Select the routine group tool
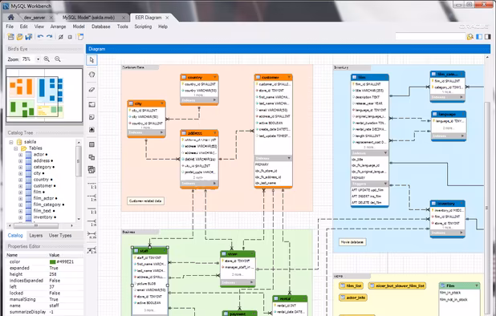This screenshot has width=496, height=316. click(x=91, y=170)
